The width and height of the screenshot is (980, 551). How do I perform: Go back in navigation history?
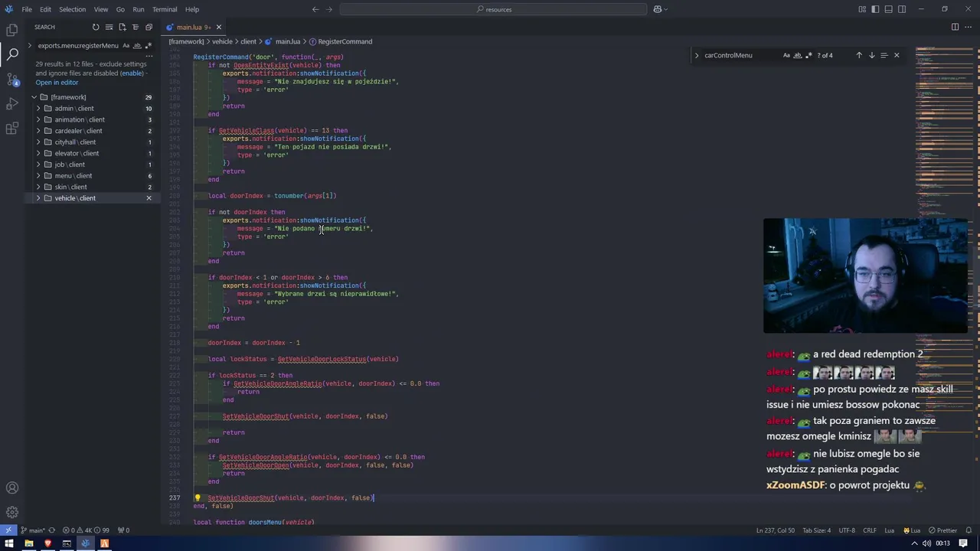(x=315, y=9)
